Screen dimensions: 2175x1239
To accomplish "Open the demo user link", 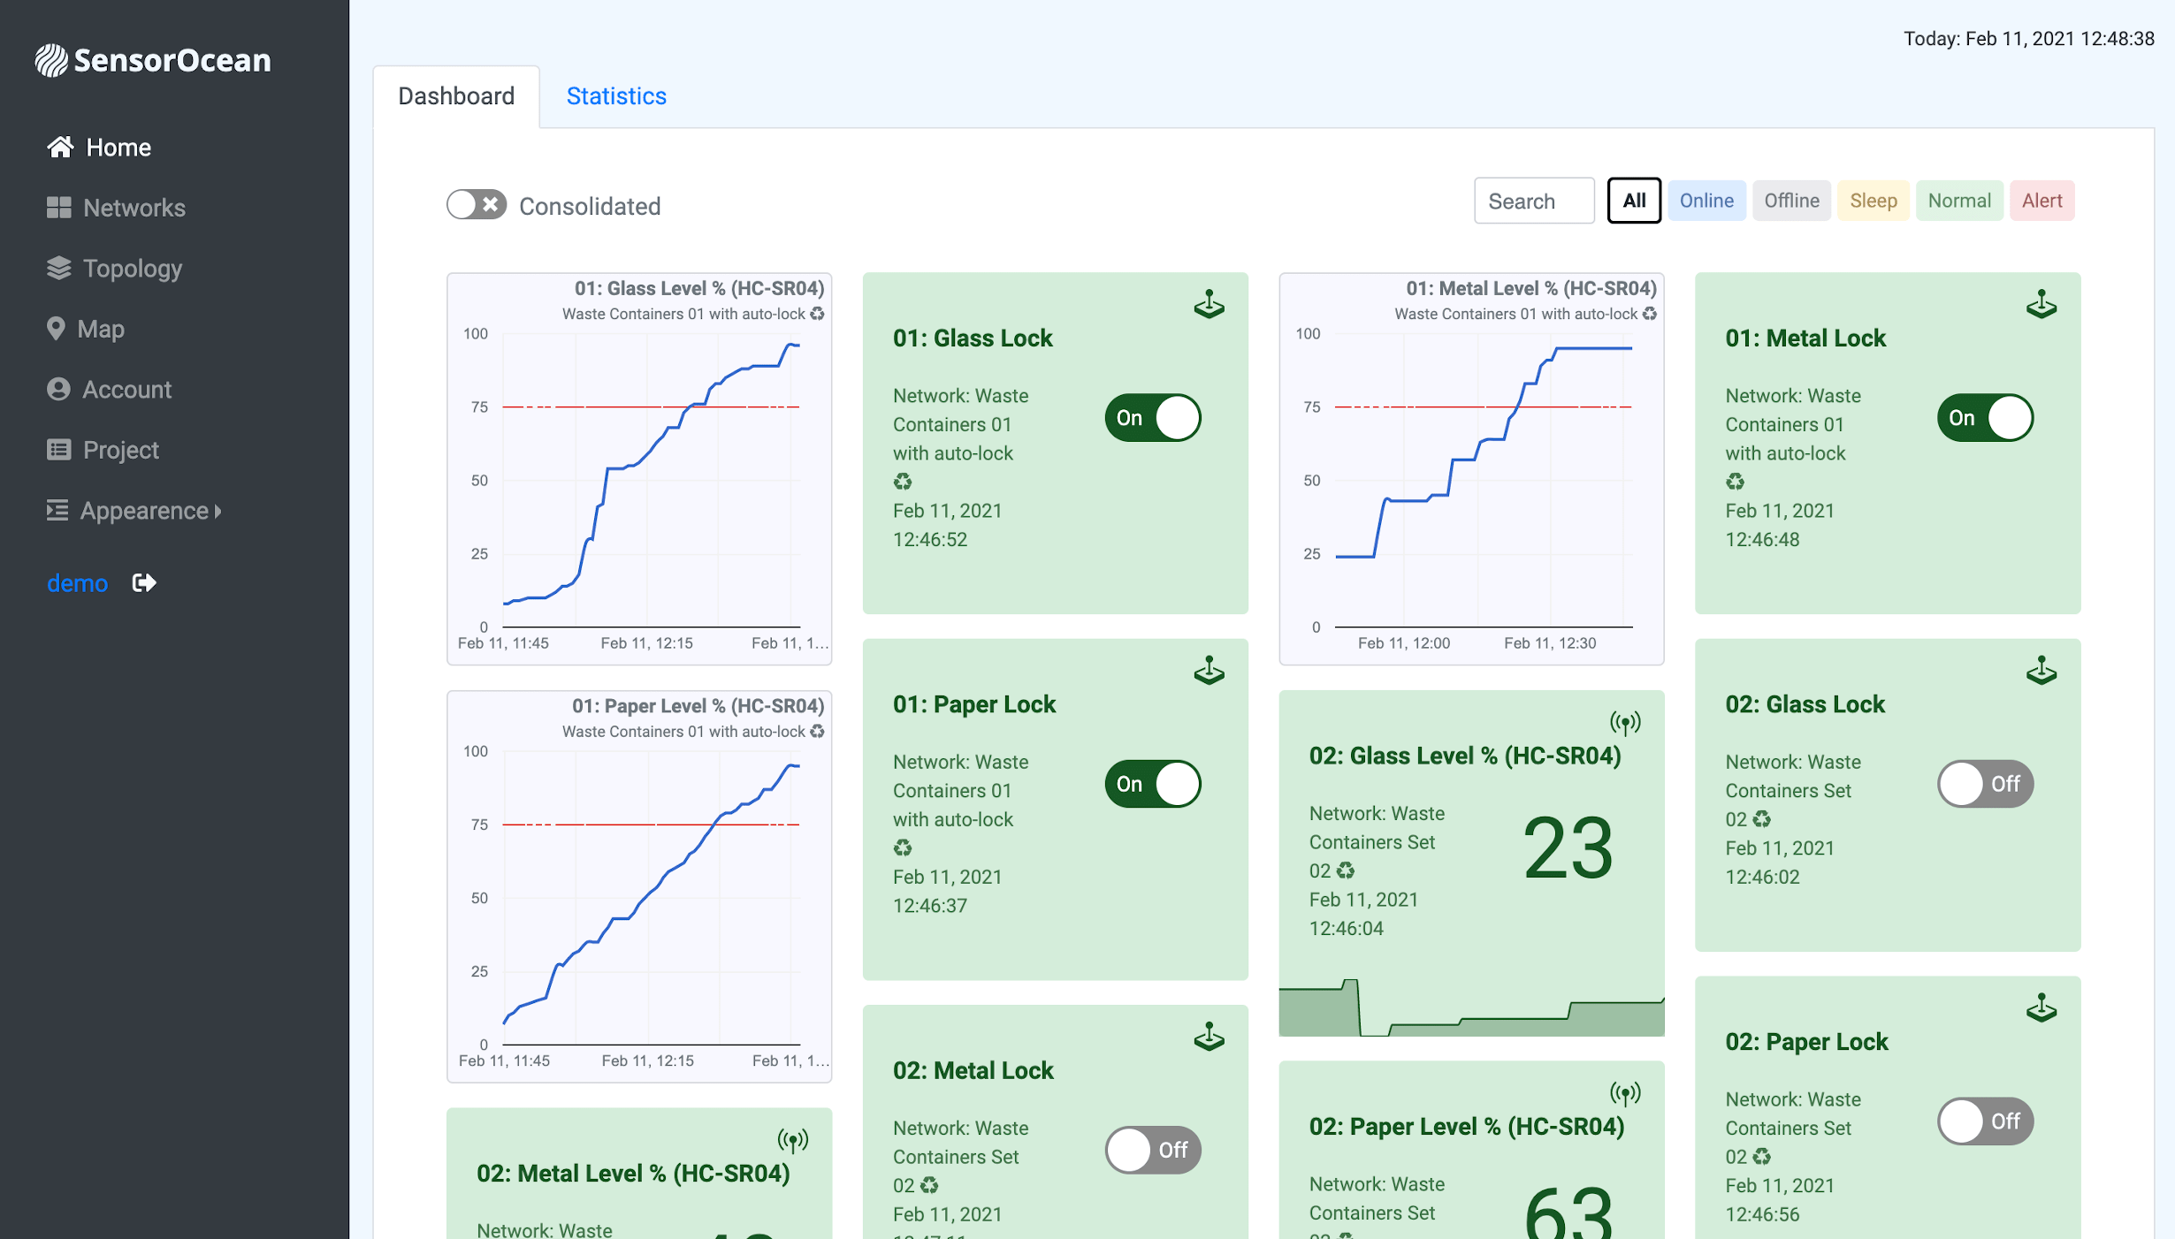I will click(78, 583).
